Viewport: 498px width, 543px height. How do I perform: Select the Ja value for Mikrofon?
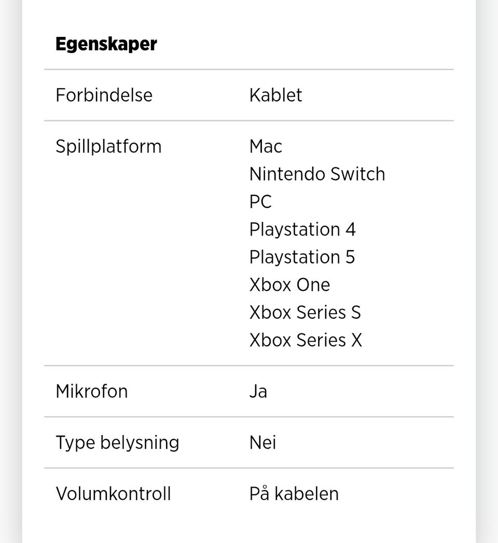coord(258,391)
